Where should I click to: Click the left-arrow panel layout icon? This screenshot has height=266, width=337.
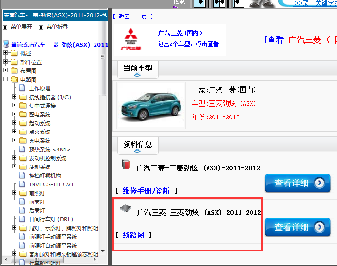(x=239, y=3)
